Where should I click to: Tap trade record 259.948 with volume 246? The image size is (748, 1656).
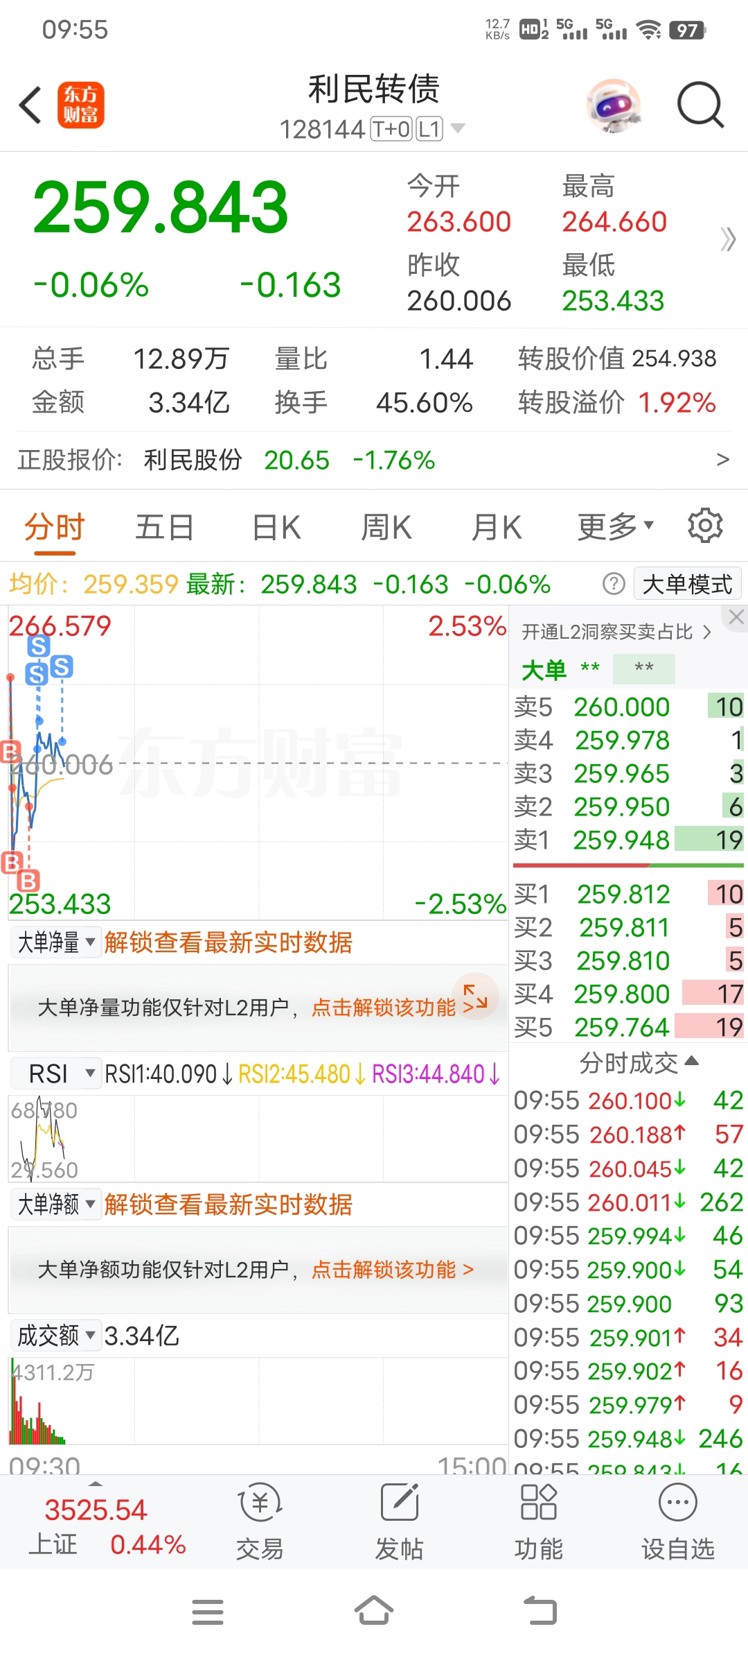pyautogui.click(x=628, y=1439)
